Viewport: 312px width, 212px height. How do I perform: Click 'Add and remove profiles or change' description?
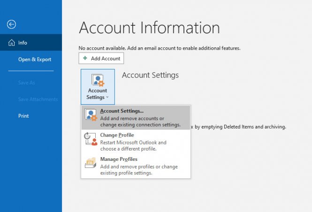pos(139,167)
